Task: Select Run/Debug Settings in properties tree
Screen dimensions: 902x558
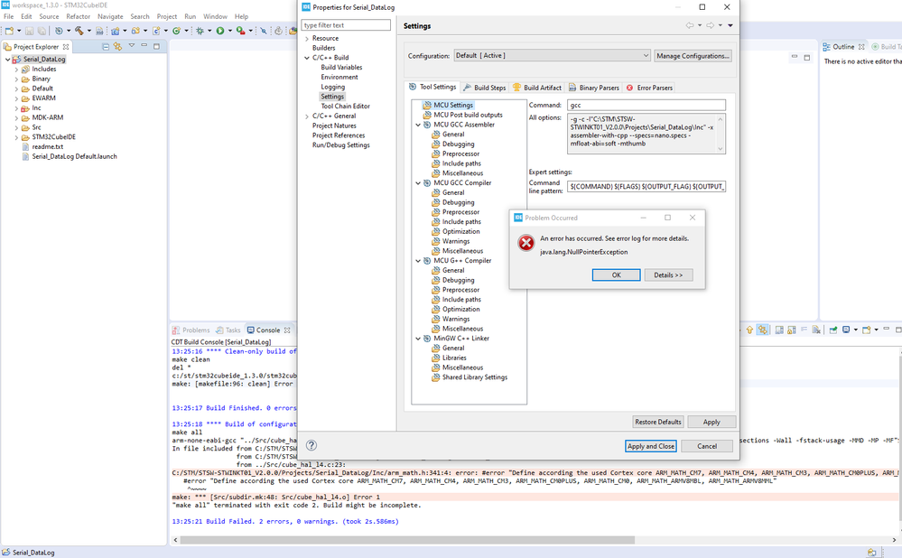Action: click(340, 145)
